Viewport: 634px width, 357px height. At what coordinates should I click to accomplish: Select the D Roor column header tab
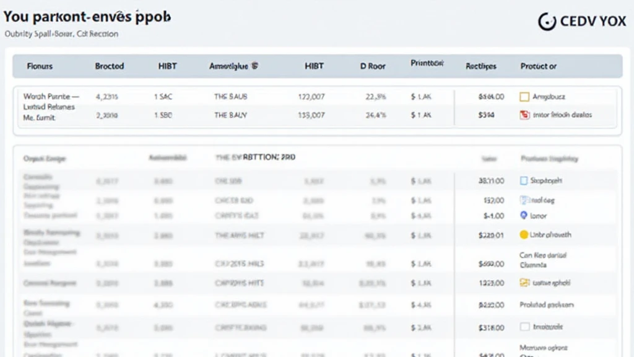pos(372,66)
